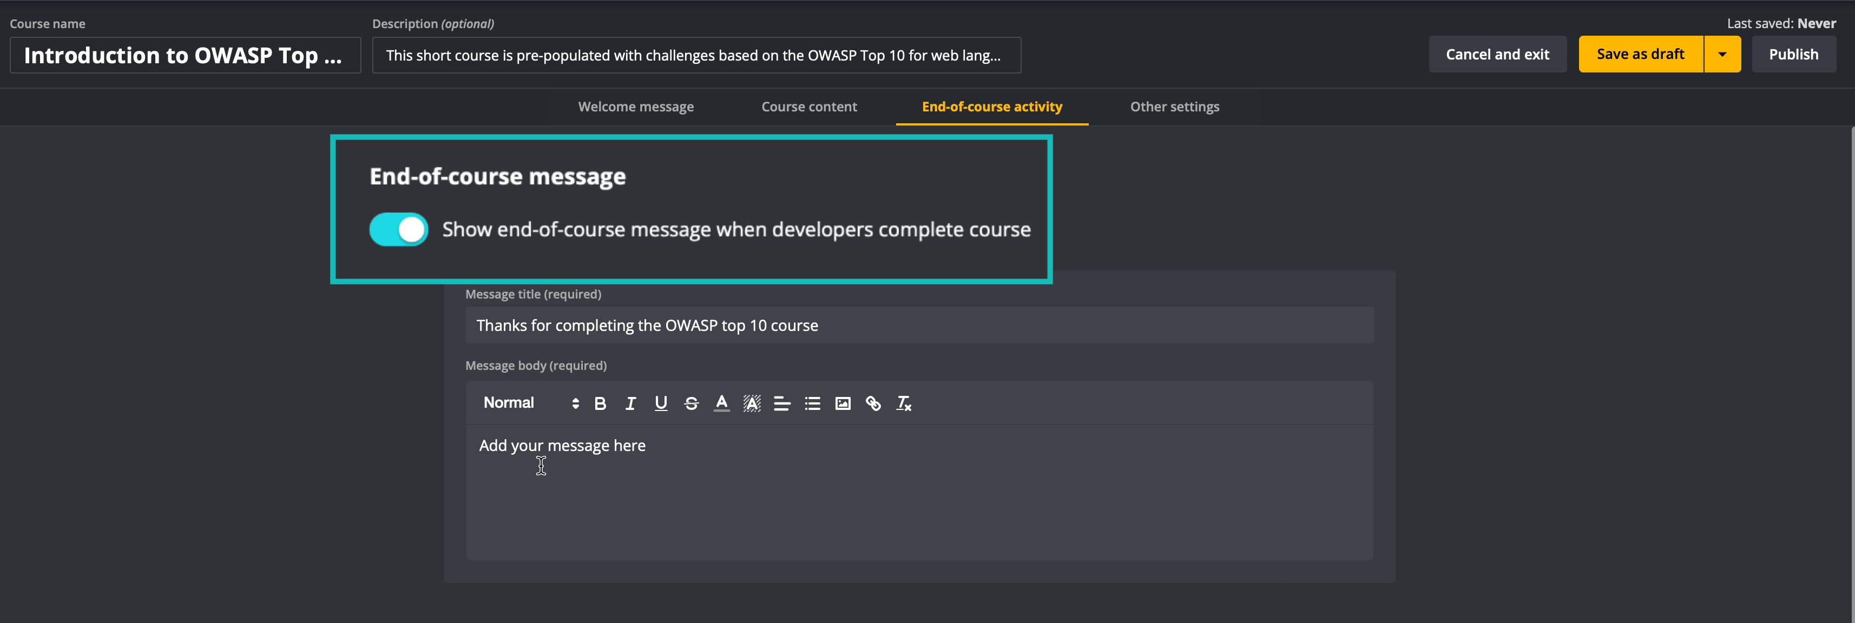Switch to Course content tab

pos(808,107)
